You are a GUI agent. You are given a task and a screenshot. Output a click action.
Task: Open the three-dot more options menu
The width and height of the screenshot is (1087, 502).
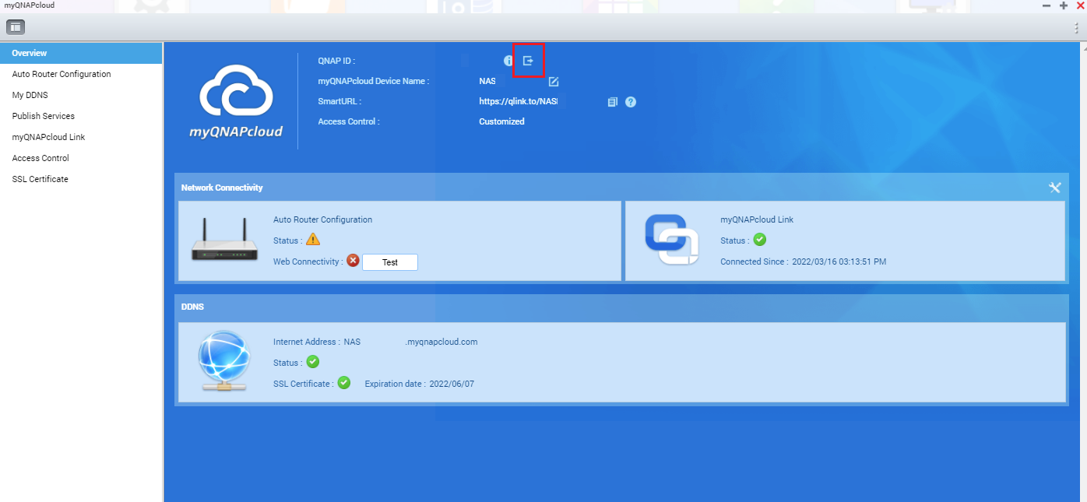(1077, 27)
